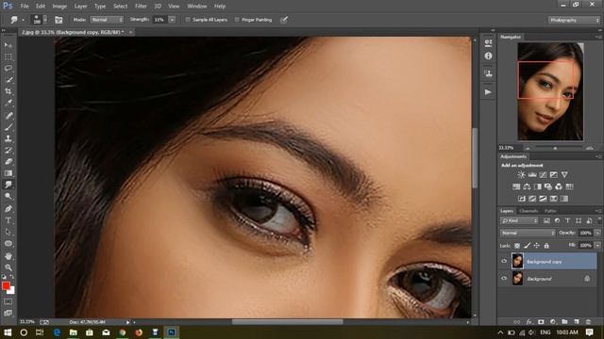Open Photography workspace dropdown

coord(574,20)
